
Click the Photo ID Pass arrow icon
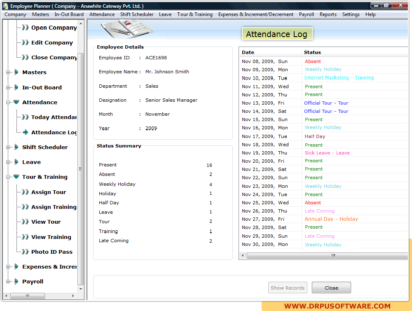click(x=25, y=252)
